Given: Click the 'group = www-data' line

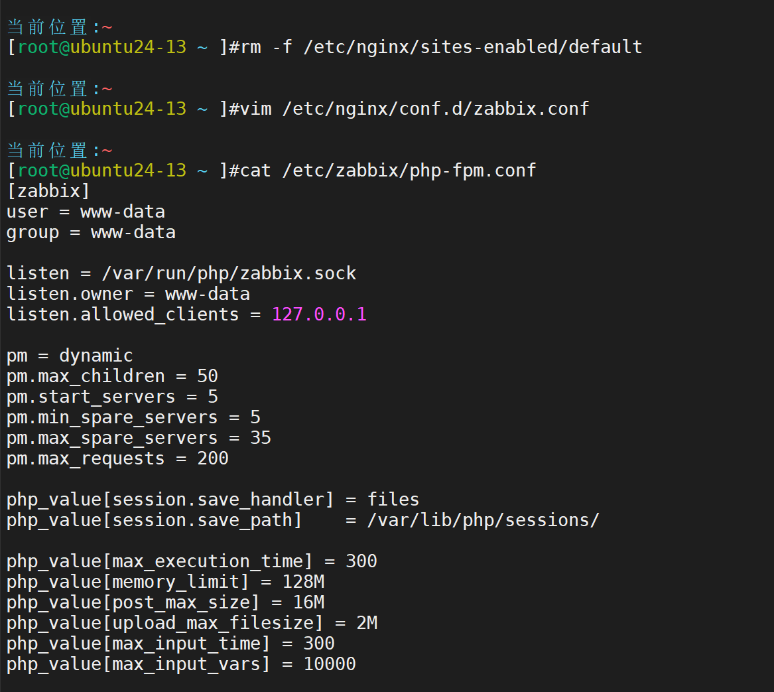Looking at the screenshot, I should (92, 233).
